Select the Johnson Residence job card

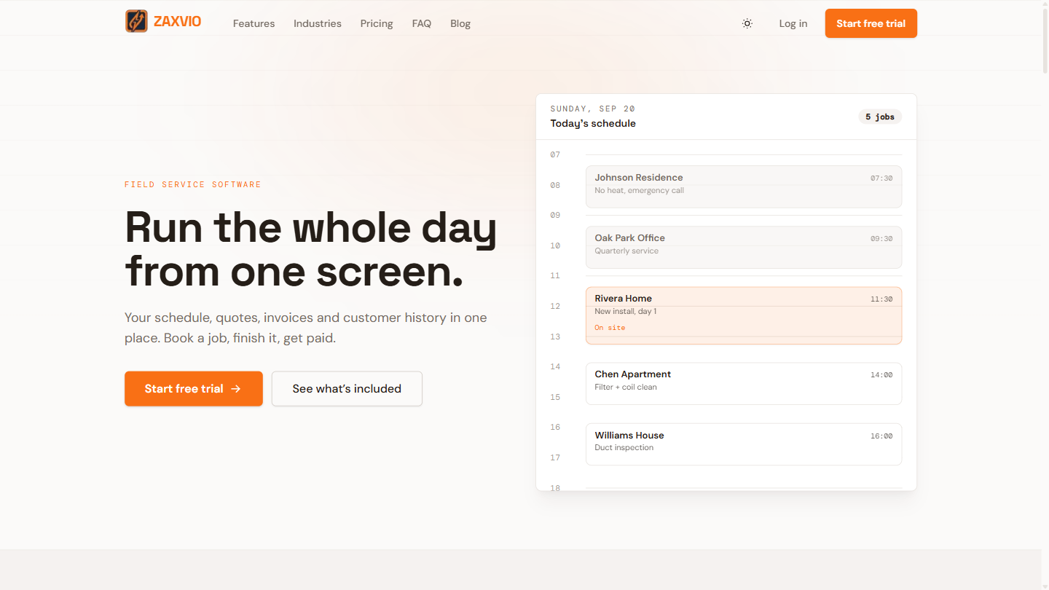point(744,186)
